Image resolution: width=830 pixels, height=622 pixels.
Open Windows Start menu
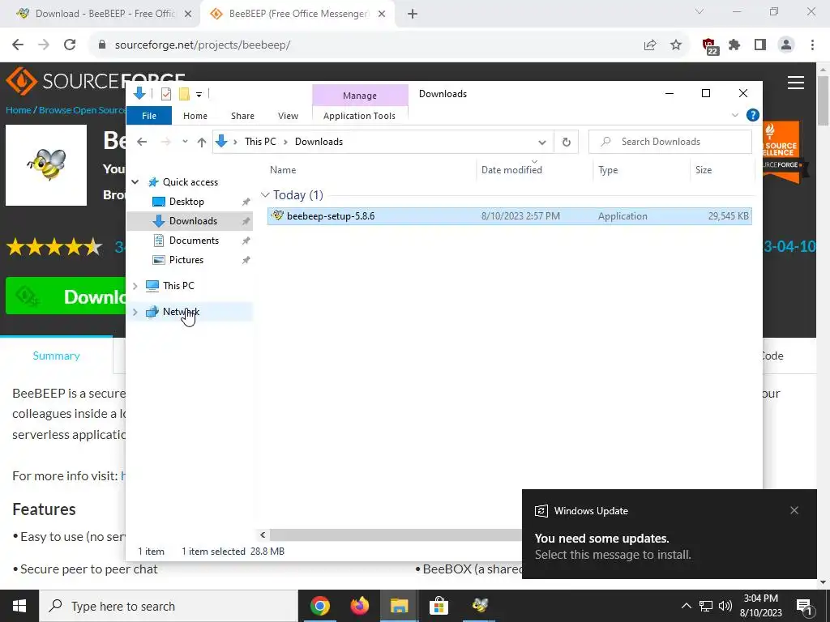click(x=19, y=606)
